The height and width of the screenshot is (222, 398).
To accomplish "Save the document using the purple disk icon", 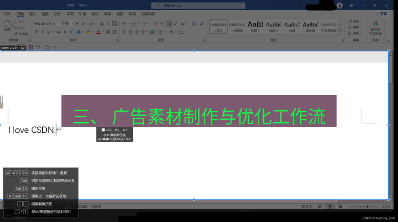I will (x=31, y=47).
